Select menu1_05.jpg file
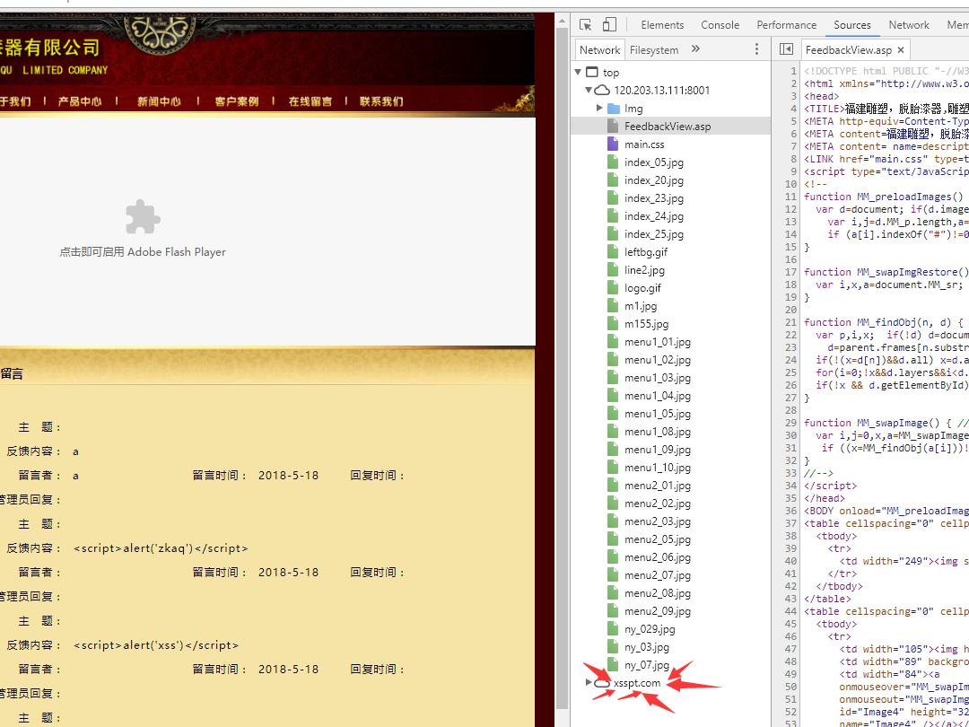969x727 pixels. (x=658, y=413)
